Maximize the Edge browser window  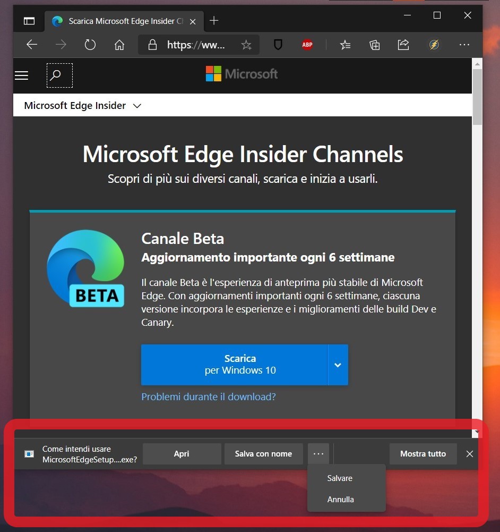click(437, 15)
